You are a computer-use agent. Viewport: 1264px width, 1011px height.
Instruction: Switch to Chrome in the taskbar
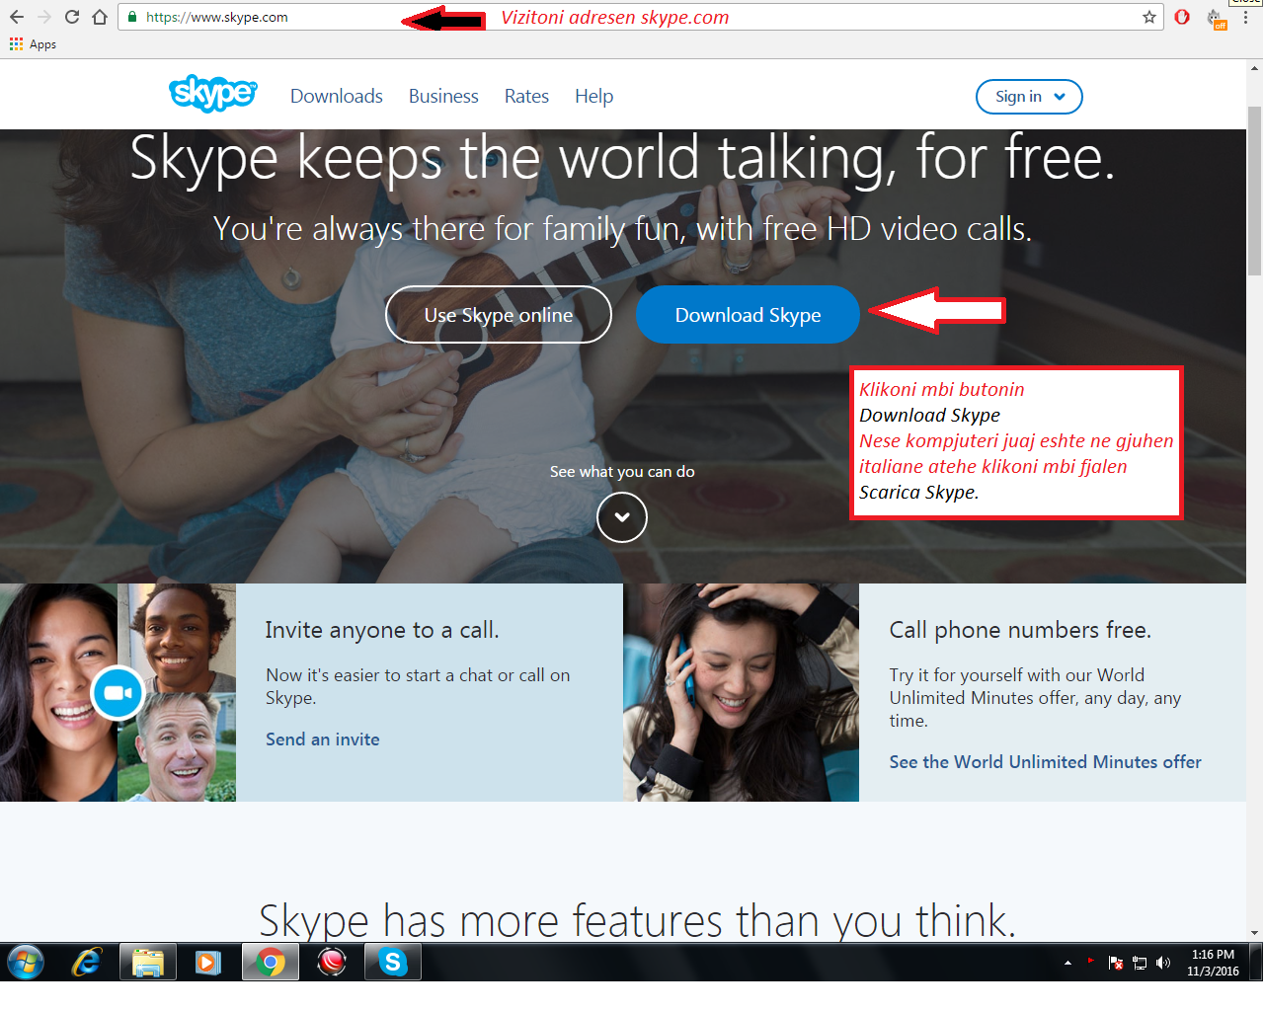271,962
